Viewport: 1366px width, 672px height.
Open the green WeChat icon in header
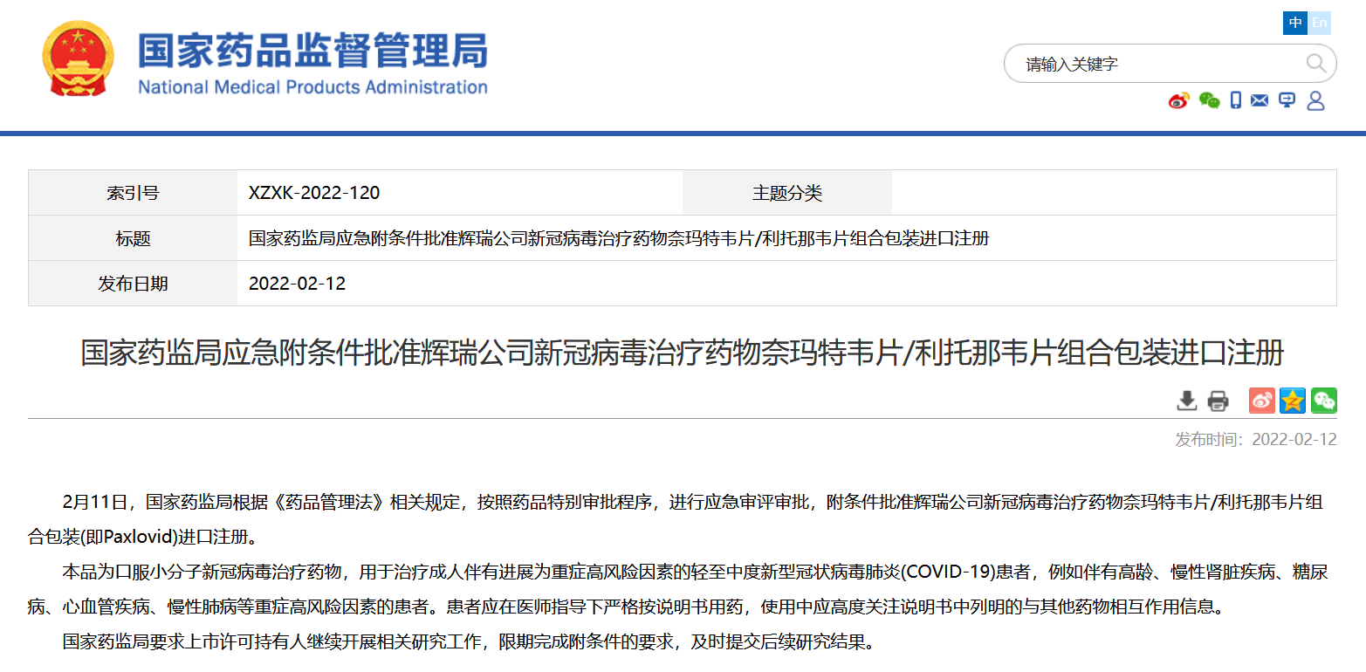tap(1209, 100)
